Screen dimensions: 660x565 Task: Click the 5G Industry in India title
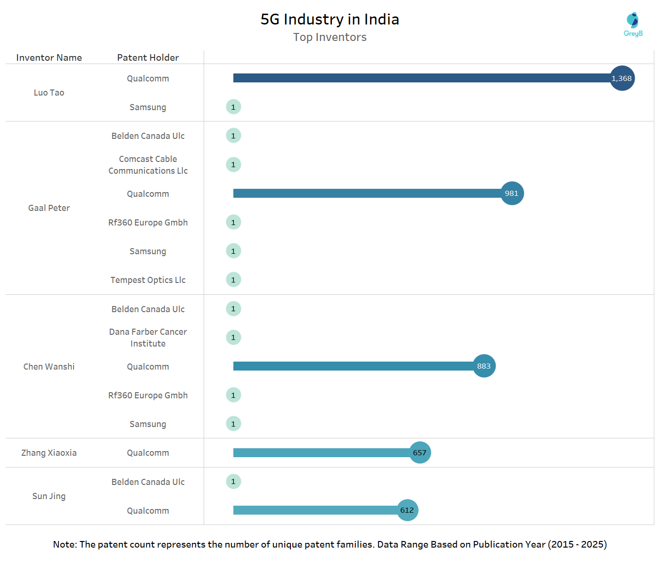point(330,19)
